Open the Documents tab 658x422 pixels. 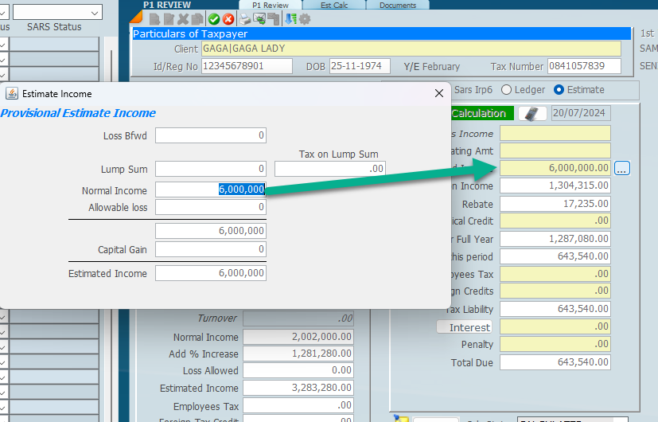click(x=397, y=6)
